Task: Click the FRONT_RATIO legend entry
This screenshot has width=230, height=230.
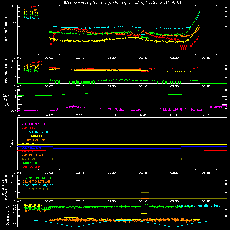Action: click(x=33, y=206)
